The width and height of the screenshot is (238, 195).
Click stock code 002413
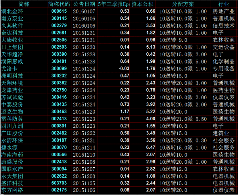(59, 119)
